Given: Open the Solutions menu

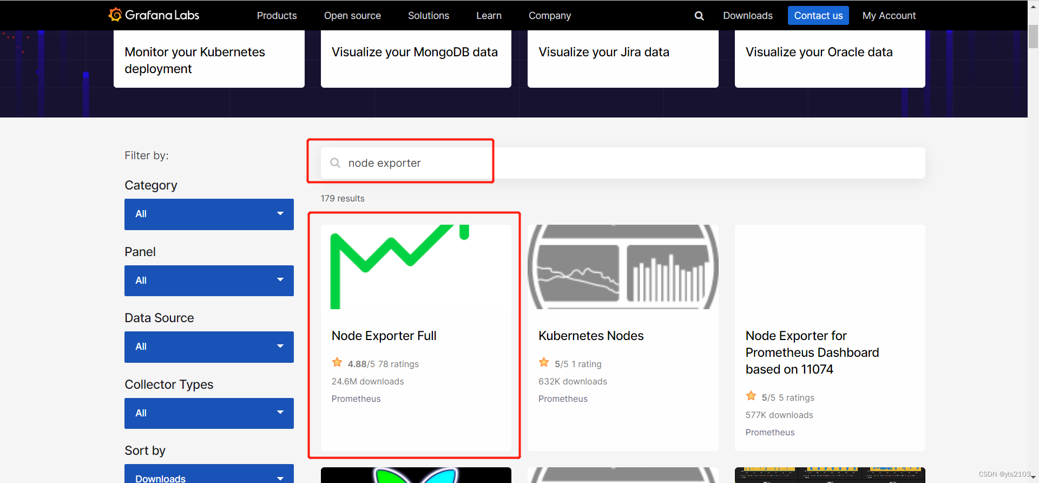Looking at the screenshot, I should tap(429, 16).
